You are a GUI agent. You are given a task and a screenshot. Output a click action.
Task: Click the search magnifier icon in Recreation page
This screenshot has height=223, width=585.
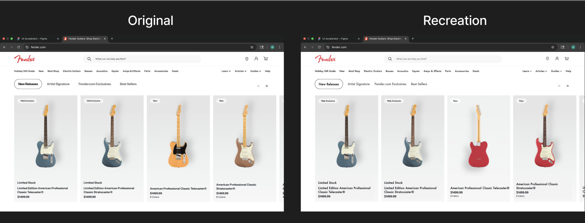[x=390, y=59]
